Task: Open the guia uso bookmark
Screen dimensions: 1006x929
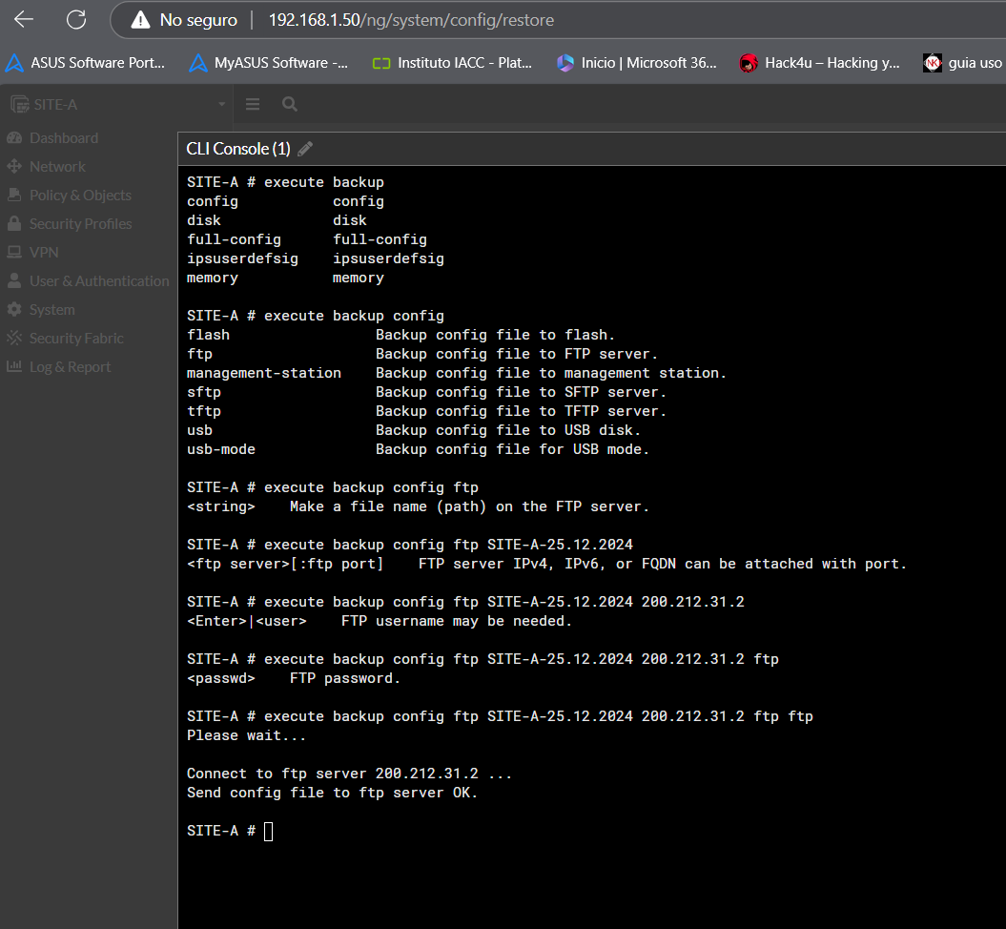Action: point(963,63)
